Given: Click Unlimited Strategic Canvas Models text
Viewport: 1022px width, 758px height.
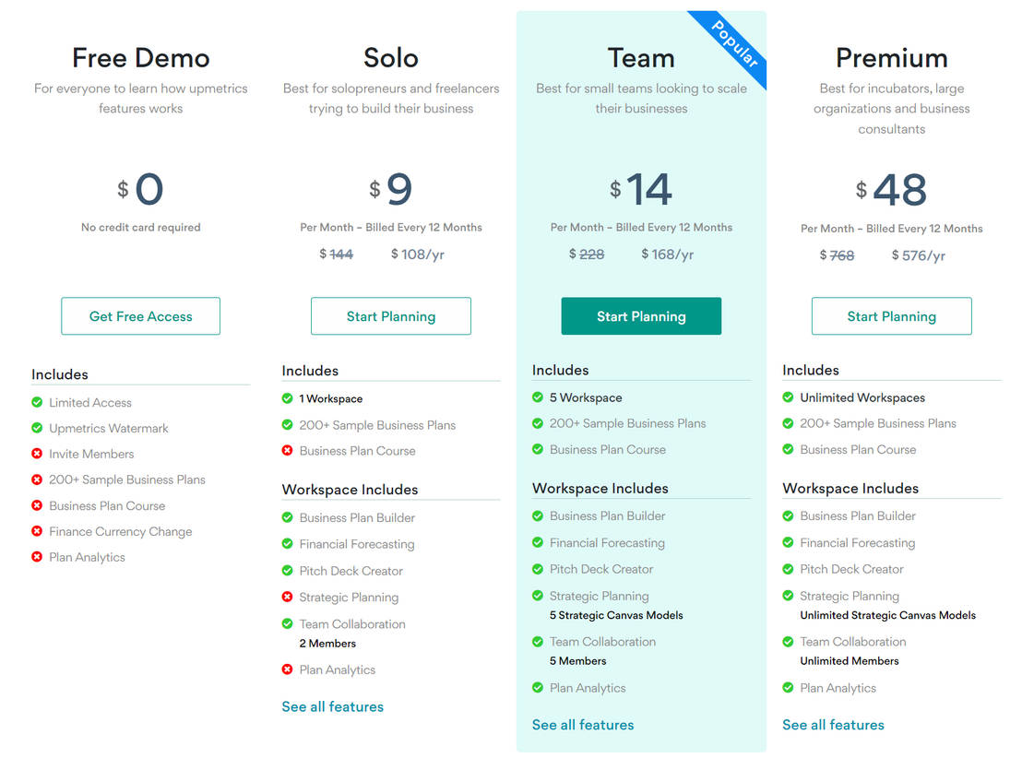Looking at the screenshot, I should [x=887, y=615].
